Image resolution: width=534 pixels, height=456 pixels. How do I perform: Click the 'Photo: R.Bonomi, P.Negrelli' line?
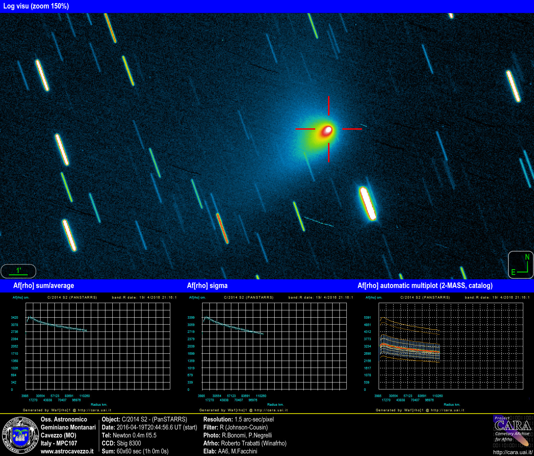point(238,435)
